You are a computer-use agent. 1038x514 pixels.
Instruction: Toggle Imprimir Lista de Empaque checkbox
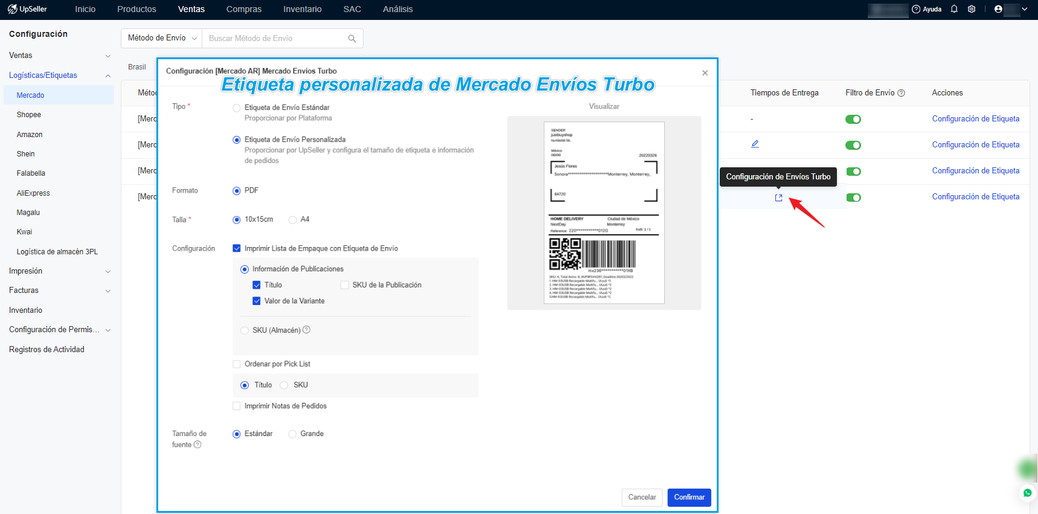tap(237, 248)
